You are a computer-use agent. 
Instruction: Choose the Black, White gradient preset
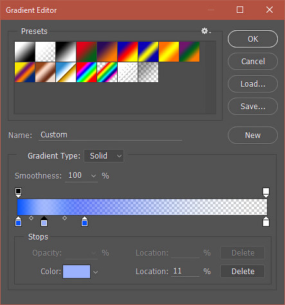click(x=66, y=51)
